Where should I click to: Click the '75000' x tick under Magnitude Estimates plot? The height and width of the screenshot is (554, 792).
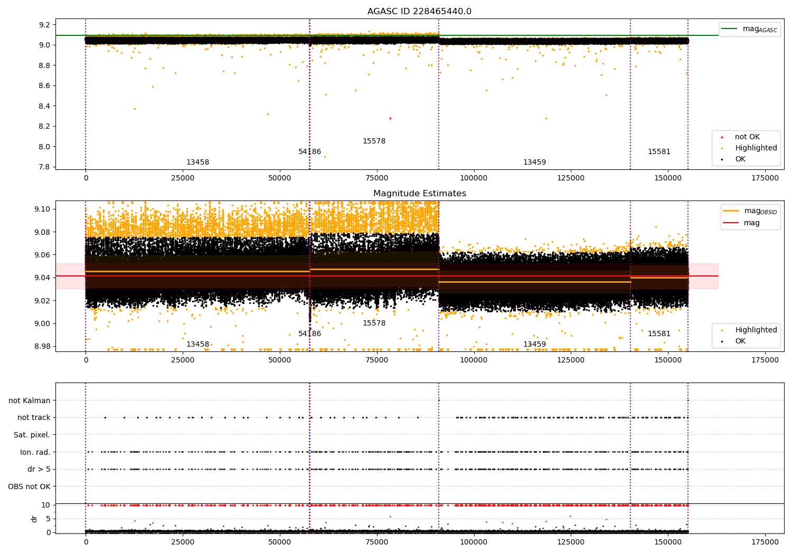[376, 360]
